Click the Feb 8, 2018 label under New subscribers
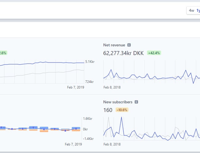Screen dimensions: 200x153 (x=112, y=144)
